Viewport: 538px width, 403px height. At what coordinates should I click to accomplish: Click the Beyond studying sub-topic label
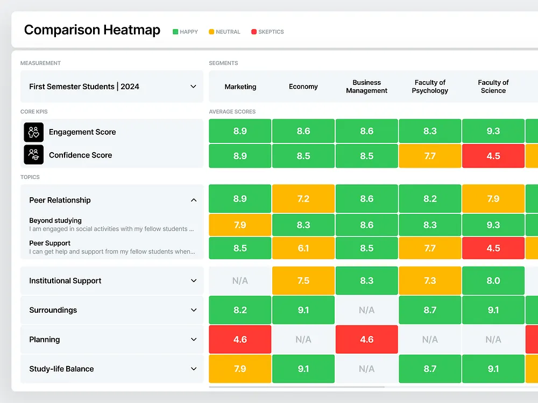pyautogui.click(x=55, y=220)
